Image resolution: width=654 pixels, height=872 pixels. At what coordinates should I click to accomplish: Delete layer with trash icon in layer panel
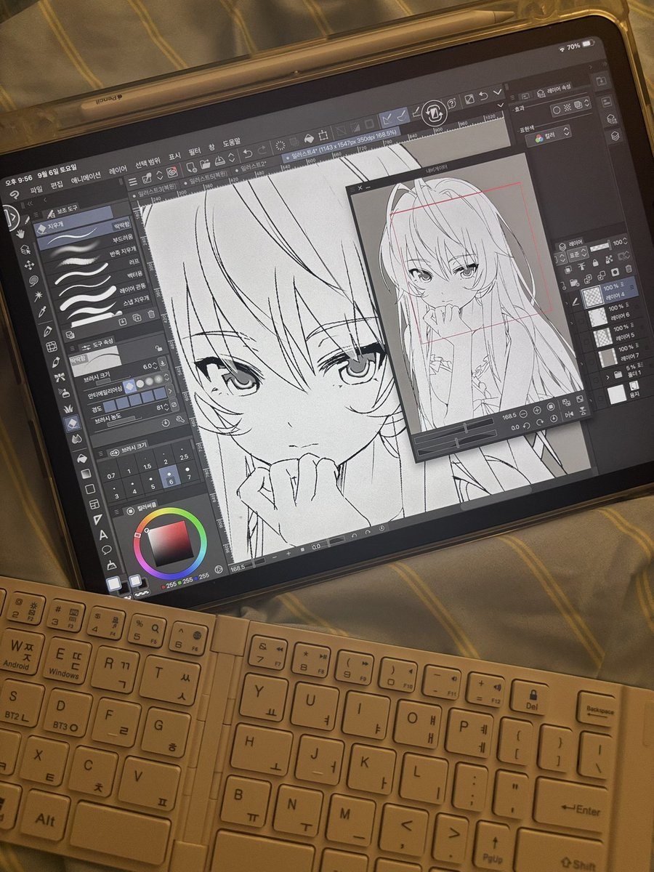(x=629, y=269)
